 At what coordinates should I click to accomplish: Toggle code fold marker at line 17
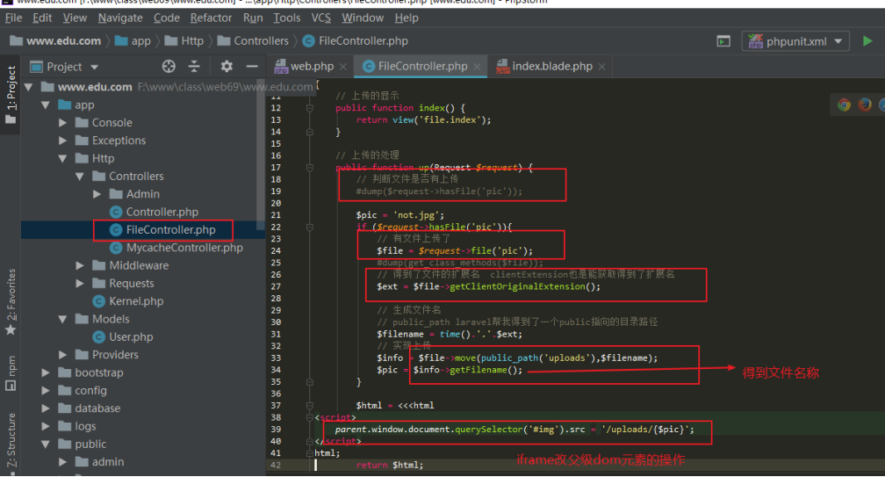(x=310, y=168)
